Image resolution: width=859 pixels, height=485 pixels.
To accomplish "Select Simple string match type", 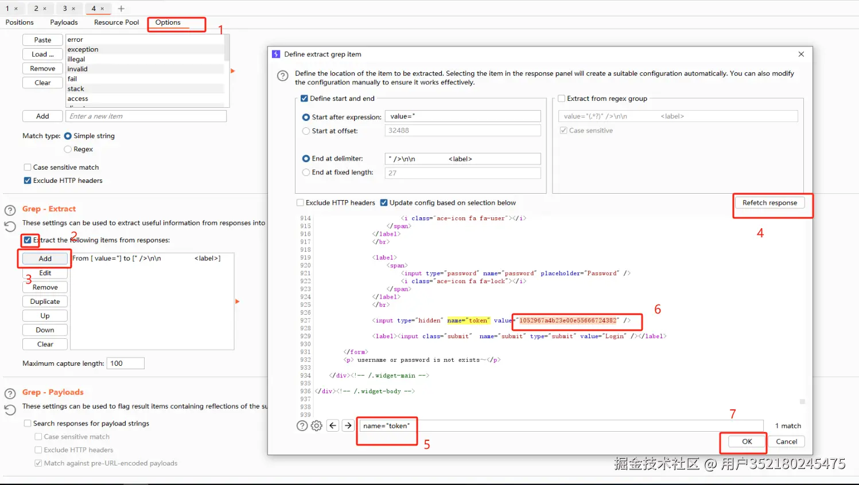I will click(68, 136).
